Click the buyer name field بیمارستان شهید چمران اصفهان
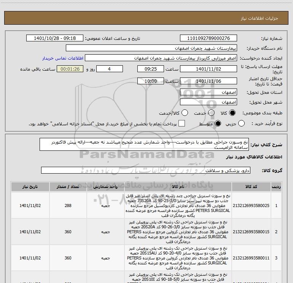The image size is (293, 283). click(x=151, y=48)
